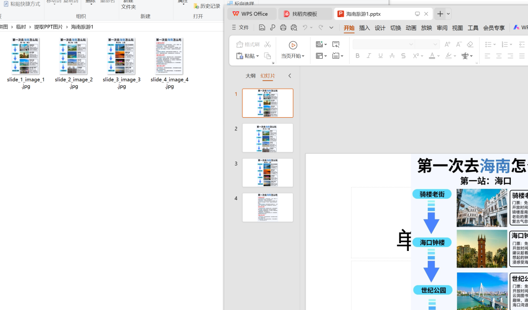Viewport: 528px width, 310px height.
Task: Click the highlighter color swatch
Action: click(448, 56)
